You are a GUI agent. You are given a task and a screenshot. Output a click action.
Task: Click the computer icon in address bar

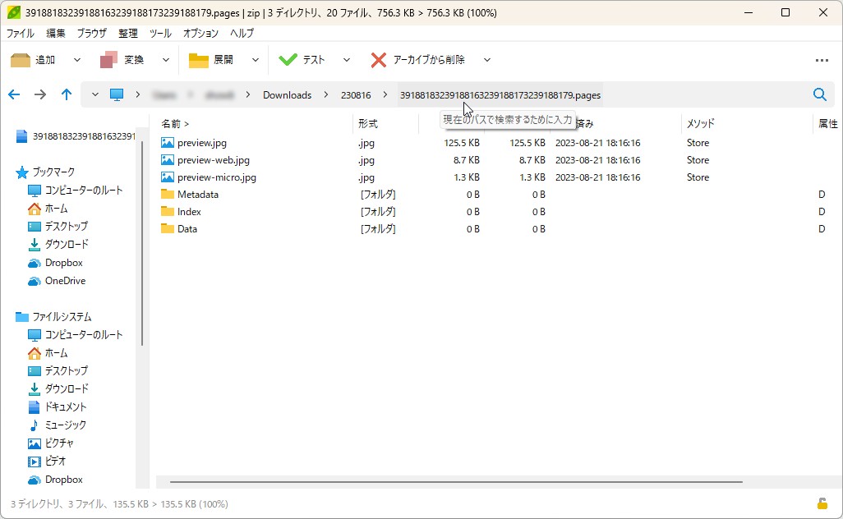pyautogui.click(x=117, y=95)
